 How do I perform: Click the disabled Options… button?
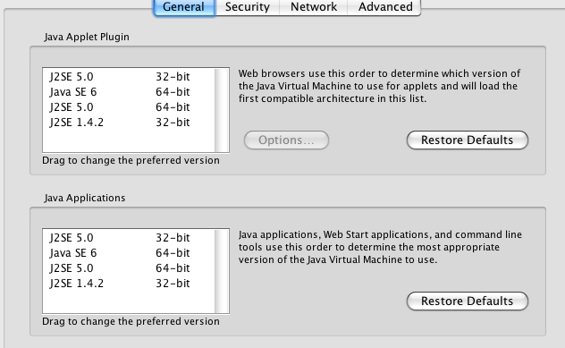click(286, 140)
